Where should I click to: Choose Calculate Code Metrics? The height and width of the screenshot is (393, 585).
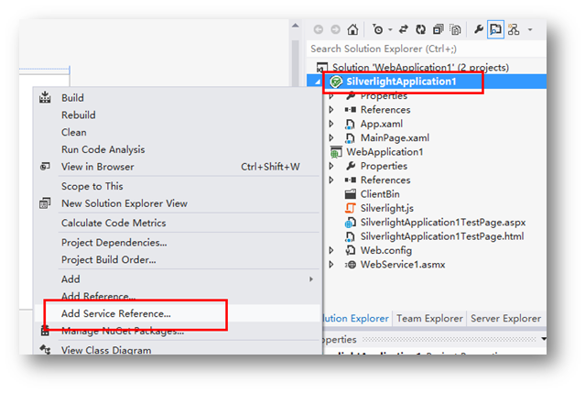pos(178,223)
